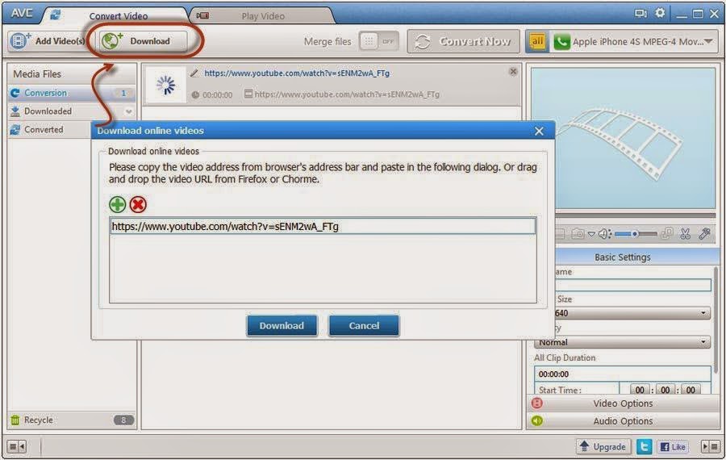726x460 pixels.
Task: Click the file name field in Basic Settings
Action: tap(632, 285)
